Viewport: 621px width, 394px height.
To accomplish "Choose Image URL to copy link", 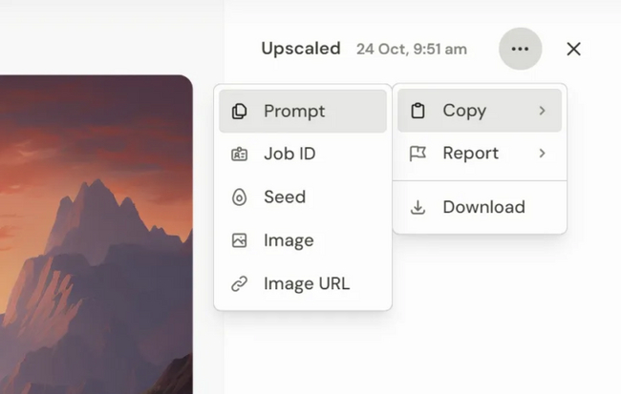I will [x=306, y=283].
